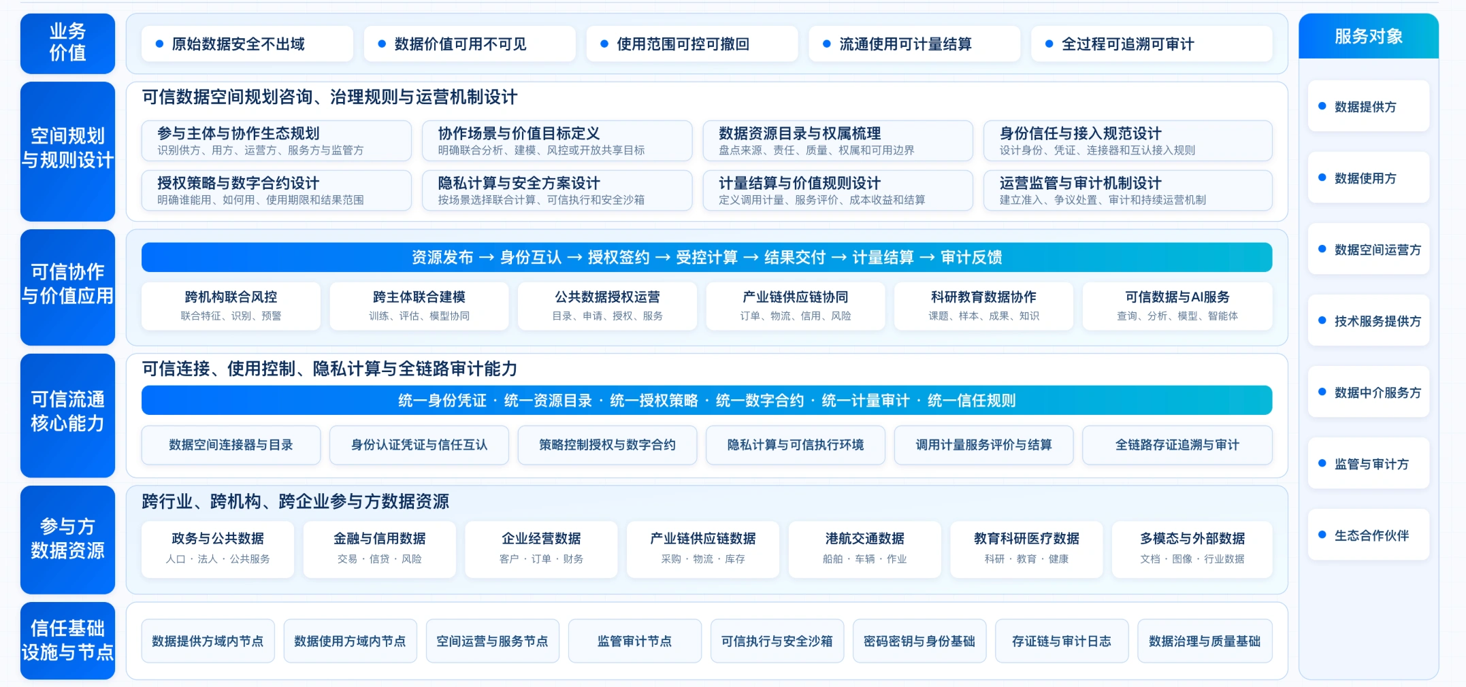Open the 隐私计算与安全方案设计 card

coord(557,190)
